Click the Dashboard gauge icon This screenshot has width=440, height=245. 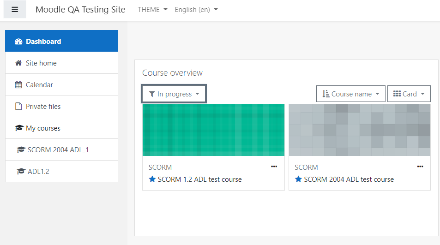[x=18, y=42]
